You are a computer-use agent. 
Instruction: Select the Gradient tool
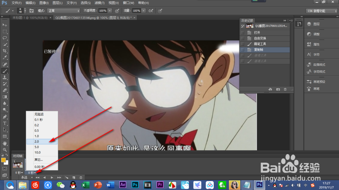pyautogui.click(x=5, y=97)
